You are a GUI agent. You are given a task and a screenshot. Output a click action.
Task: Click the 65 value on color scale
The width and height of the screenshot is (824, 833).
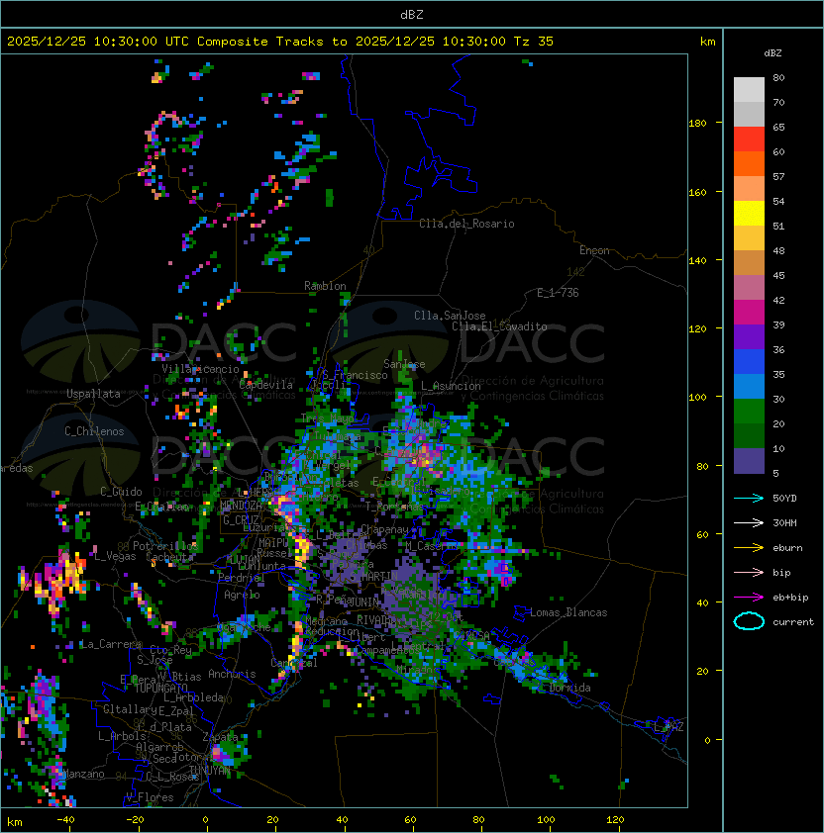click(778, 127)
